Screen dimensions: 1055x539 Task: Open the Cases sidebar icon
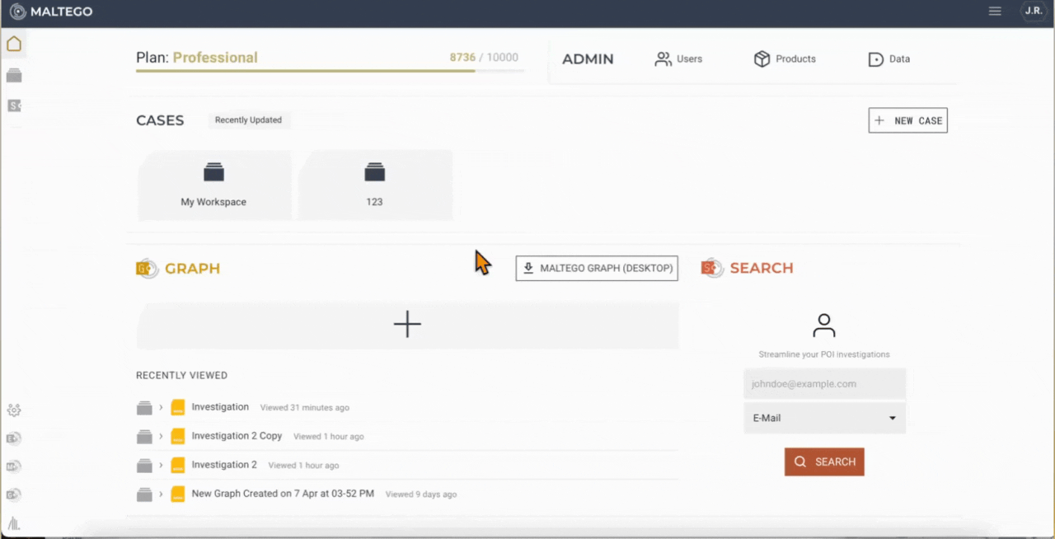14,75
